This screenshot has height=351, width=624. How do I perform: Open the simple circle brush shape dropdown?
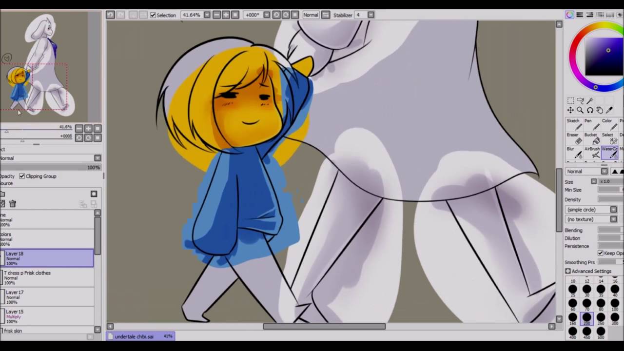(592, 210)
